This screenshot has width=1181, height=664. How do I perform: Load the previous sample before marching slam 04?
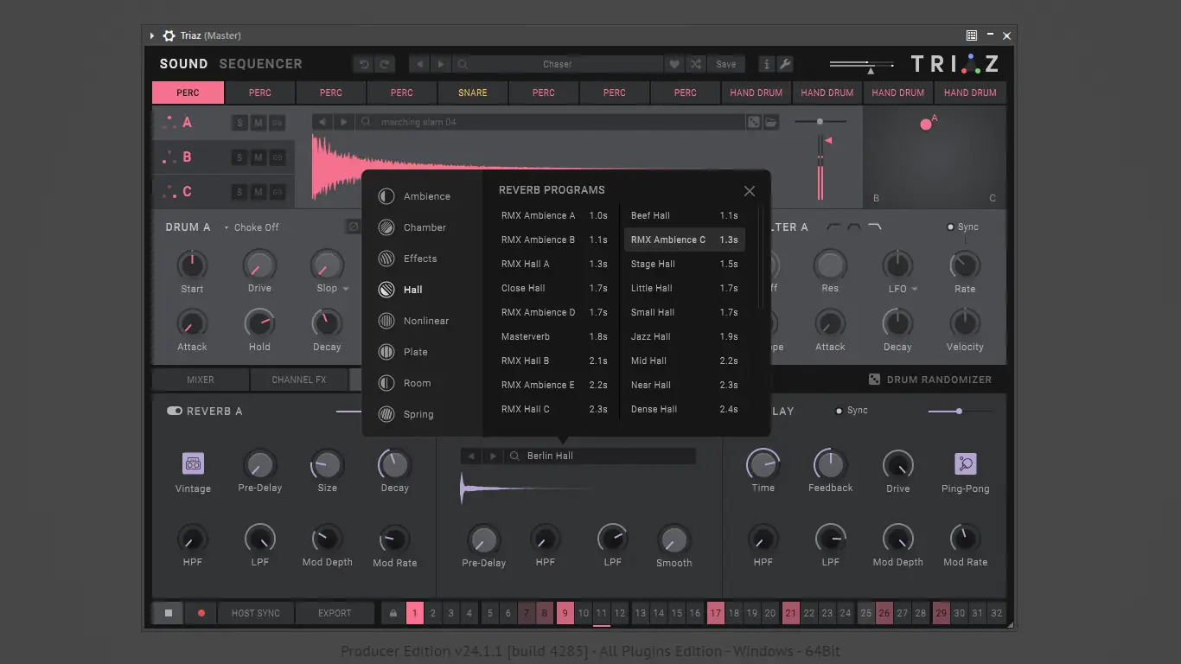[322, 122]
